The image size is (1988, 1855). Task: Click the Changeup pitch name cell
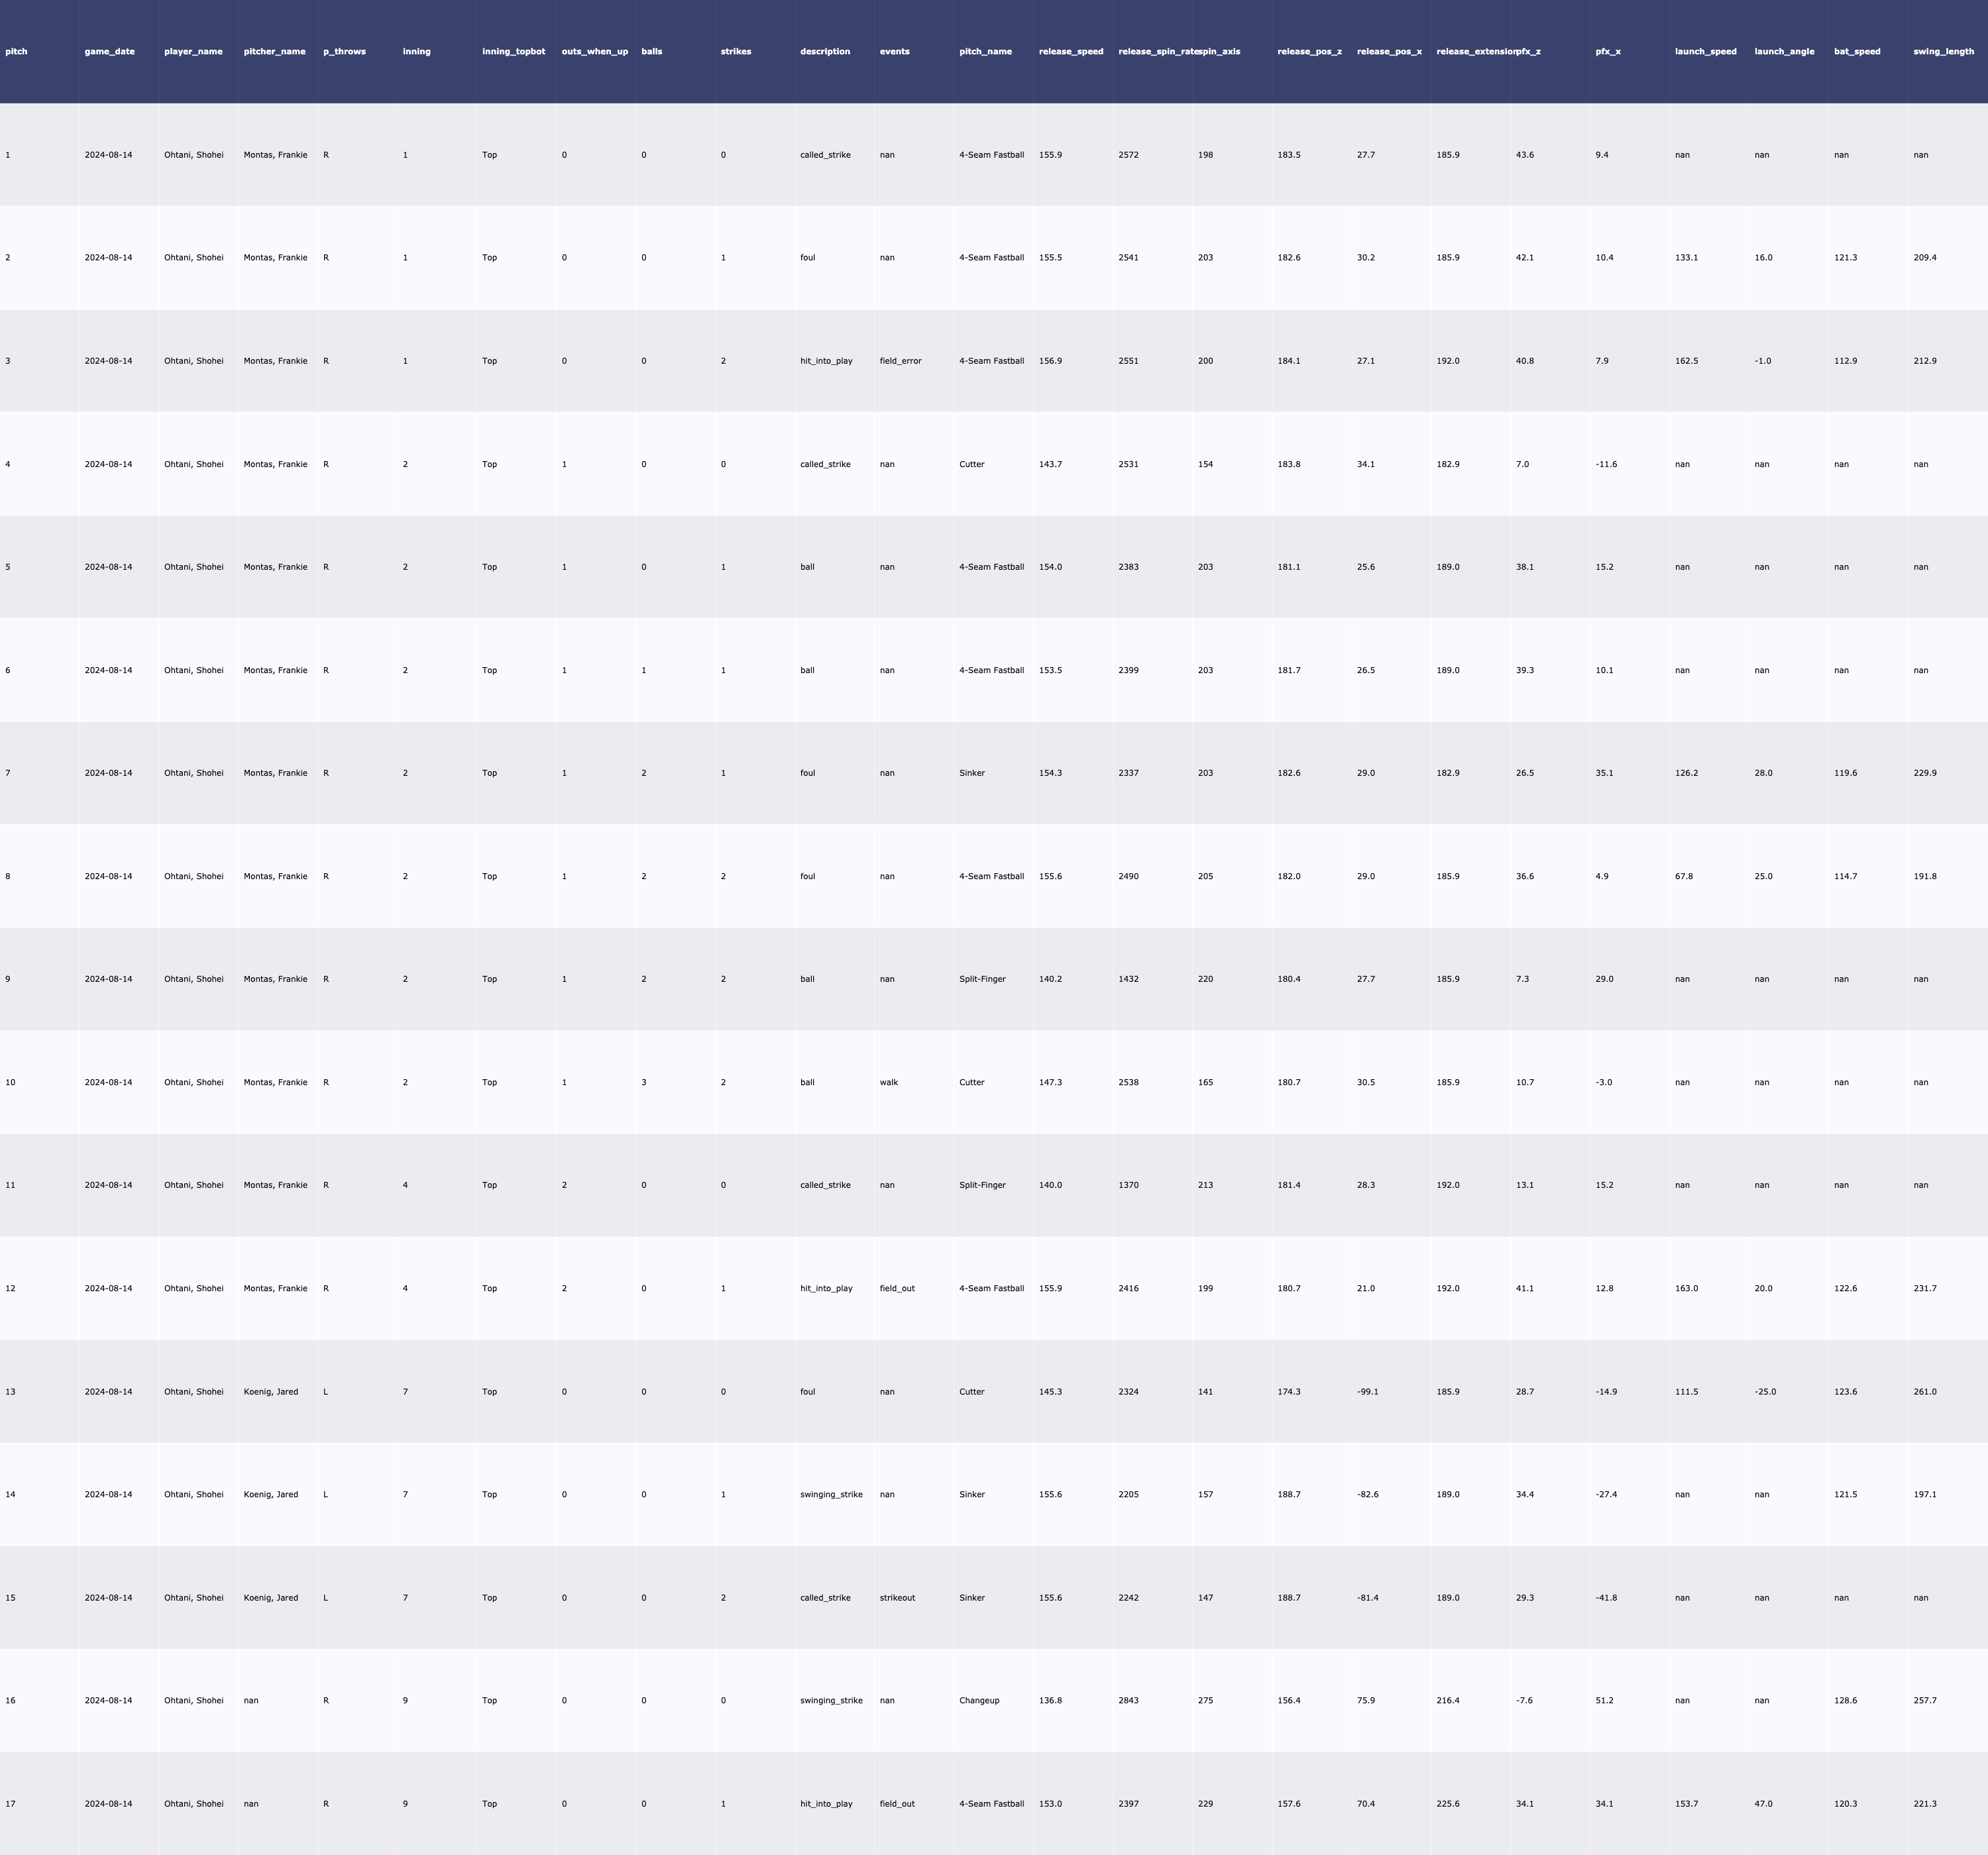pyautogui.click(x=979, y=1700)
